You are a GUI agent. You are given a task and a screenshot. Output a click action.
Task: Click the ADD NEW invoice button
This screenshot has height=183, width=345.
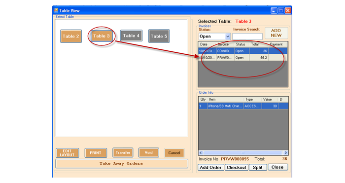pyautogui.click(x=276, y=33)
